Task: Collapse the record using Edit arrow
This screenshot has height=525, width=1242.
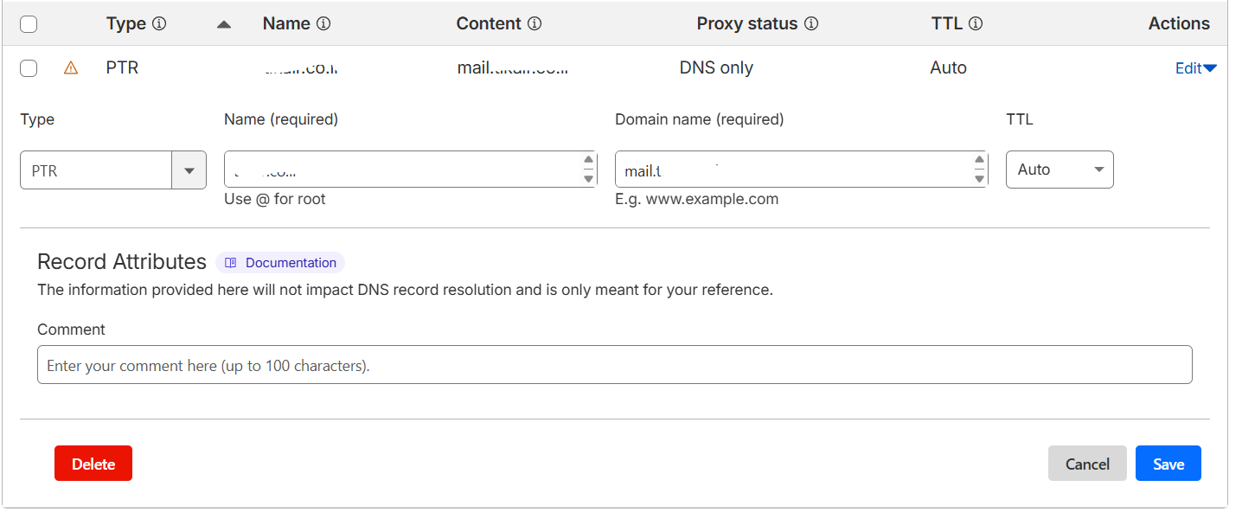Action: [x=1210, y=68]
